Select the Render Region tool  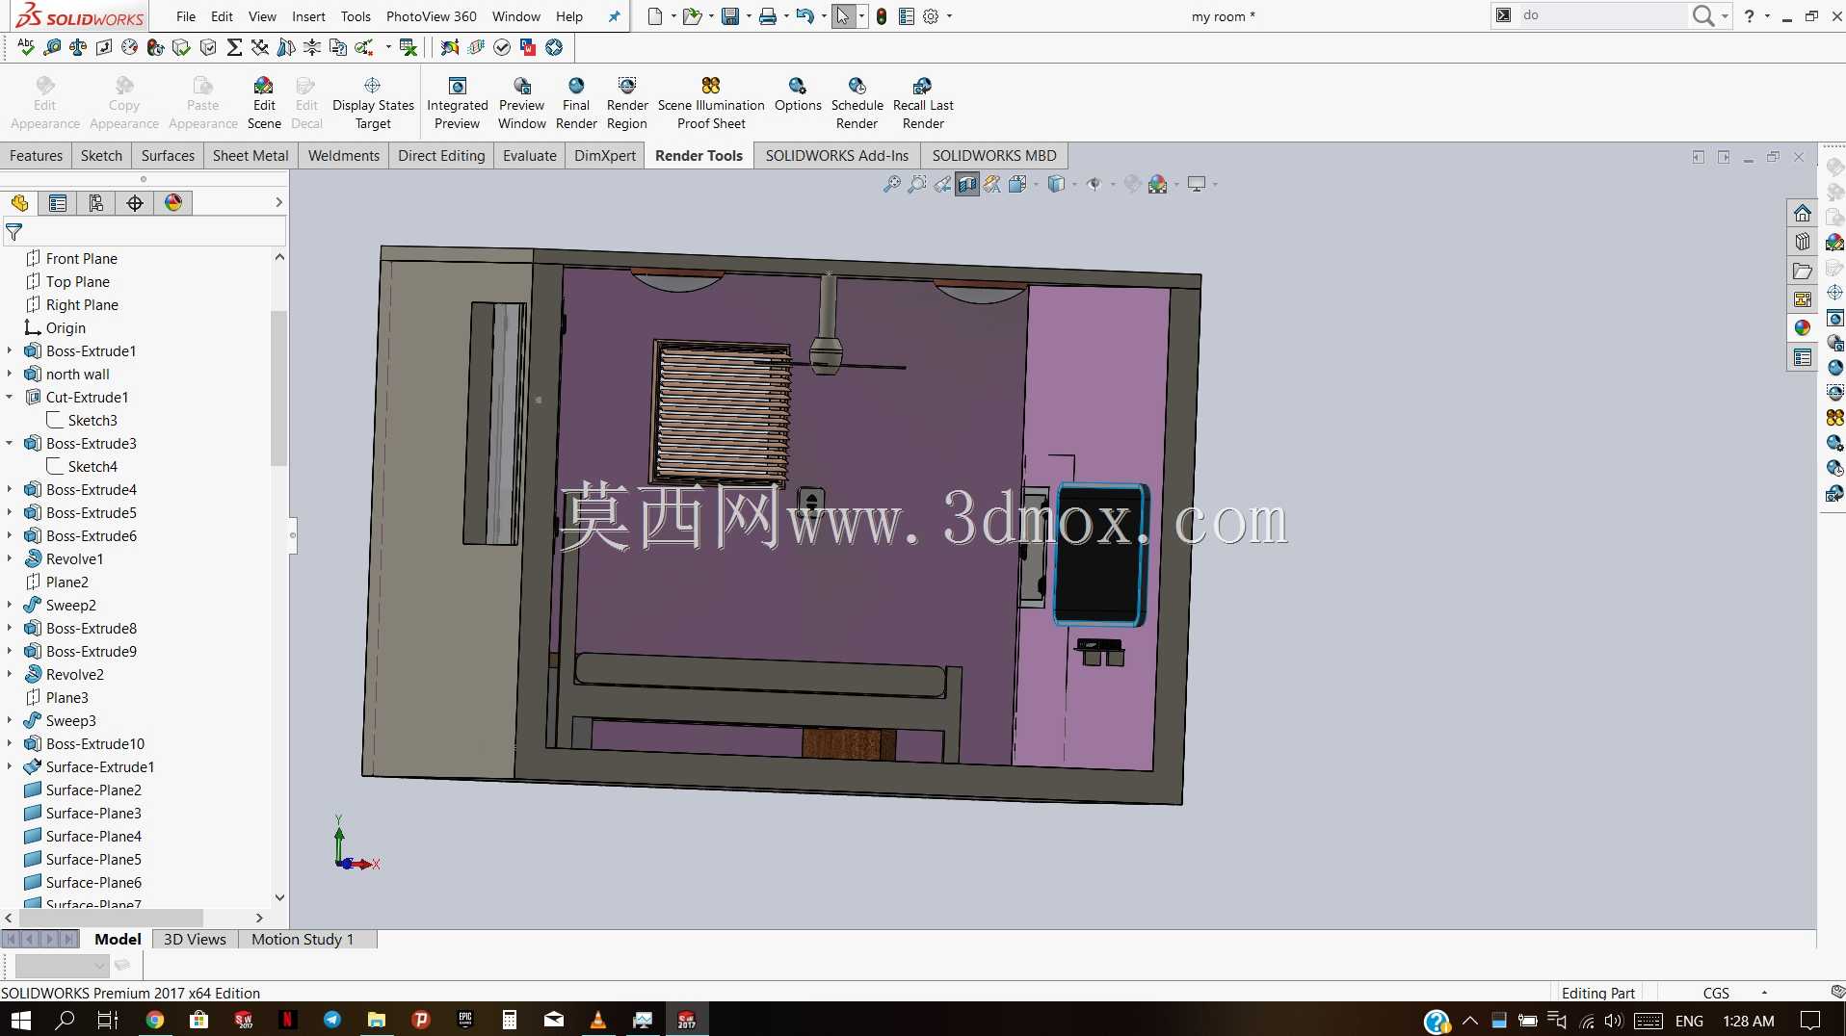(627, 103)
